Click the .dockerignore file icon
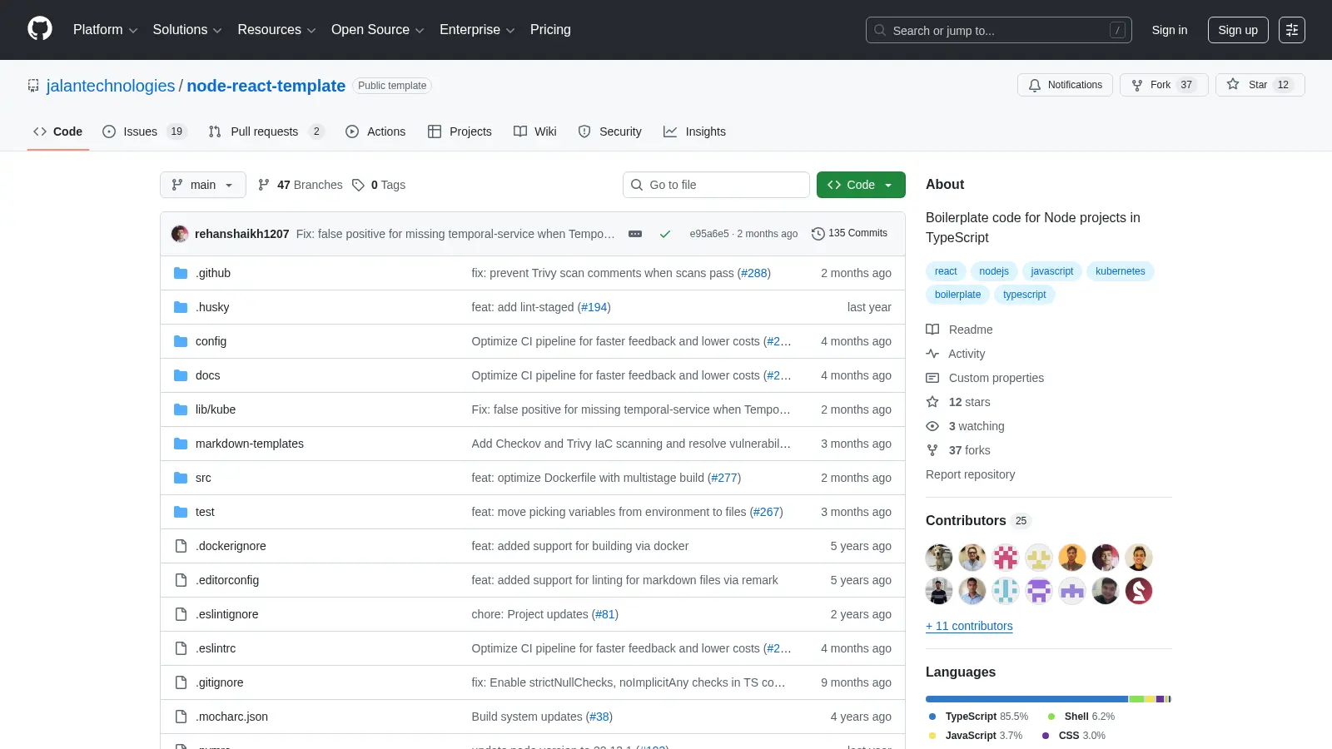The image size is (1332, 749). (x=181, y=546)
